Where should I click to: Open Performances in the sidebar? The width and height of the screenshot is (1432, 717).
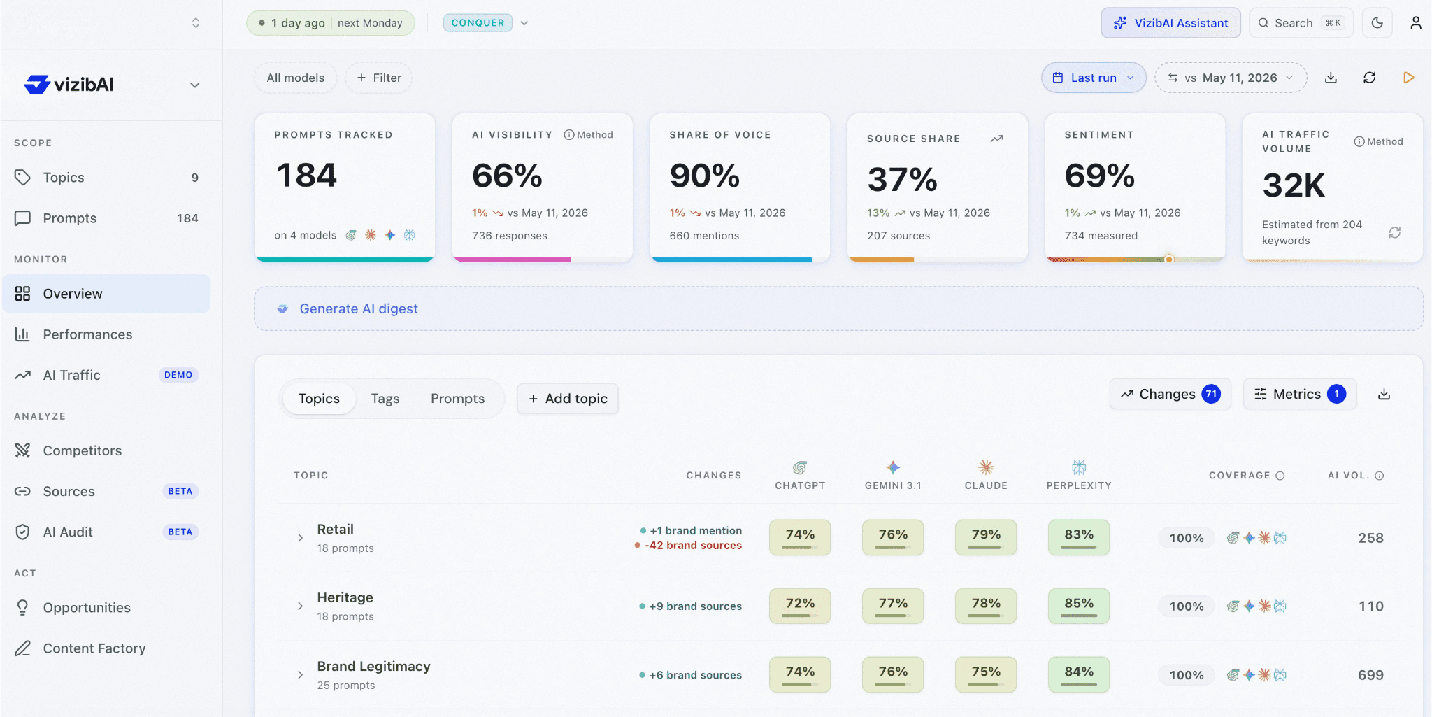point(106,334)
